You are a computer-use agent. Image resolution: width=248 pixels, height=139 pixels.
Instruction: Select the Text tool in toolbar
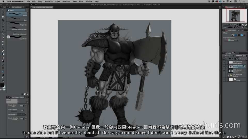pyautogui.click(x=3, y=75)
